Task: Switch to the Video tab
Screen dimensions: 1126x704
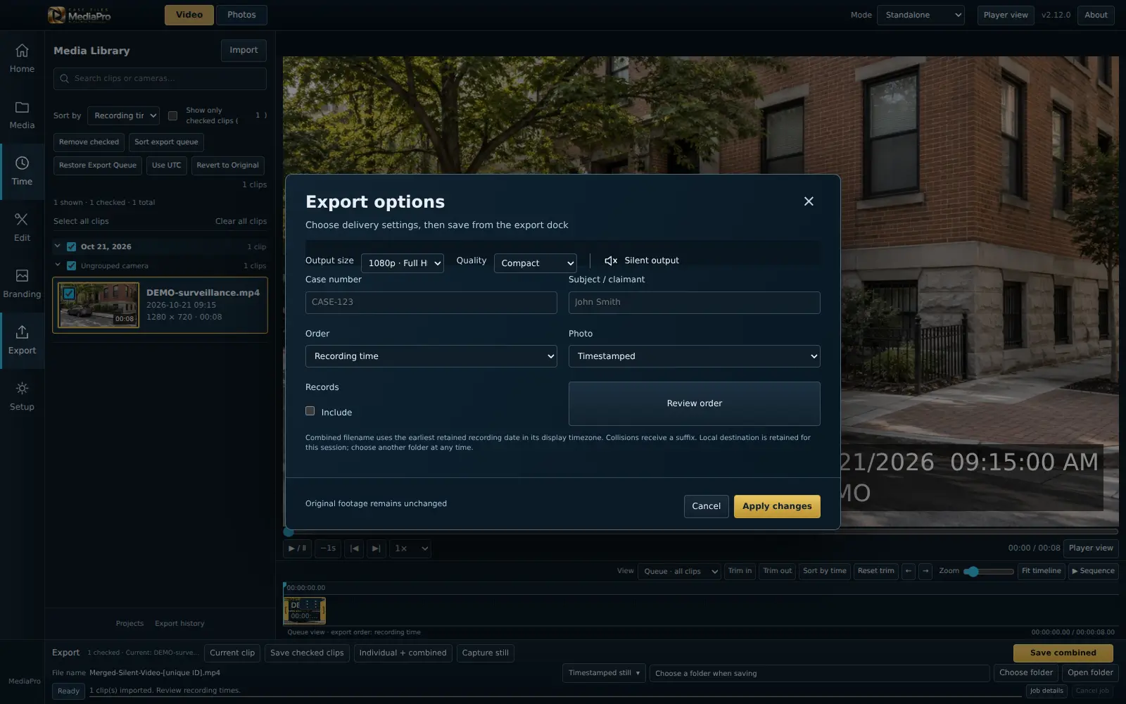Action: (189, 15)
